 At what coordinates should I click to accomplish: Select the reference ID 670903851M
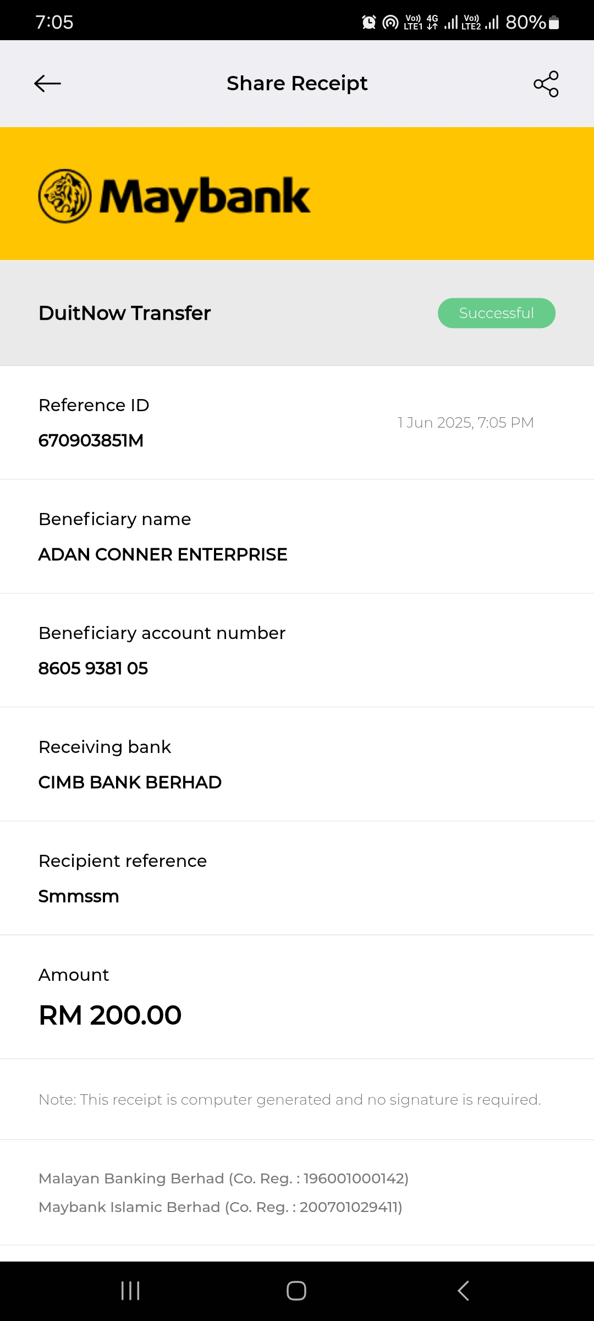91,440
